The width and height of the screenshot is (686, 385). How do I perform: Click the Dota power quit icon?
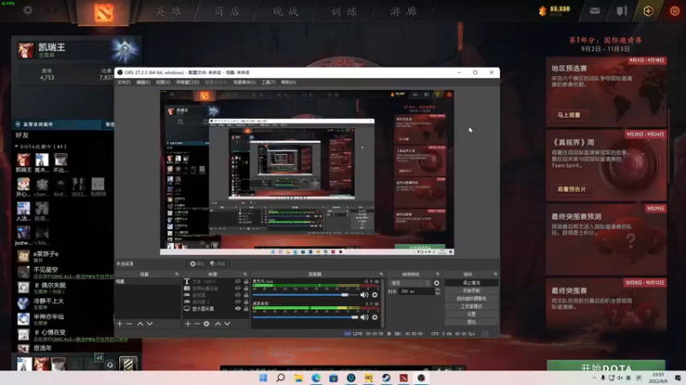point(674,11)
